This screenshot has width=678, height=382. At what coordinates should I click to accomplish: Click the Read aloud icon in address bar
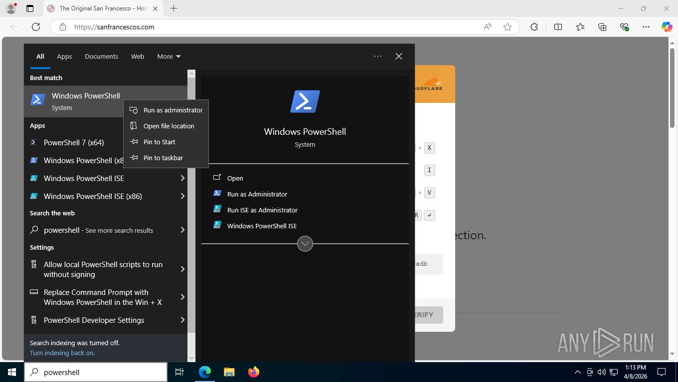coord(488,27)
